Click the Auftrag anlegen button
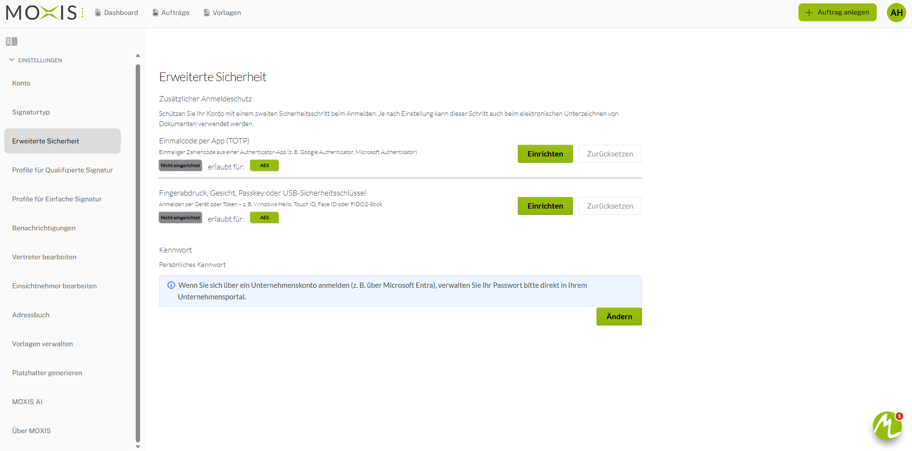The height and width of the screenshot is (451, 912). pos(837,13)
